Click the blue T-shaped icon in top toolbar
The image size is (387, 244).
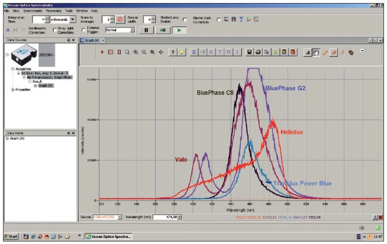click(x=241, y=19)
